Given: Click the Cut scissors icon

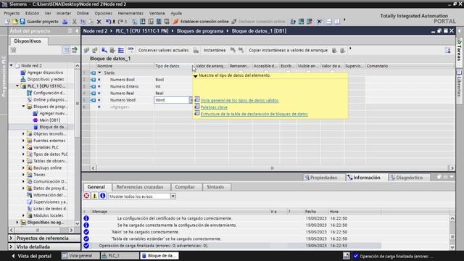Looking at the screenshot, I should [75, 22].
